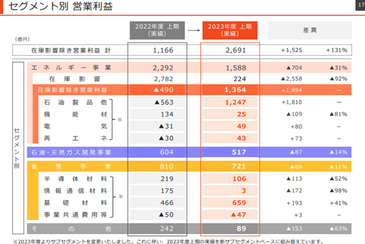Click the value 219 for 半導体材料

[167, 179]
